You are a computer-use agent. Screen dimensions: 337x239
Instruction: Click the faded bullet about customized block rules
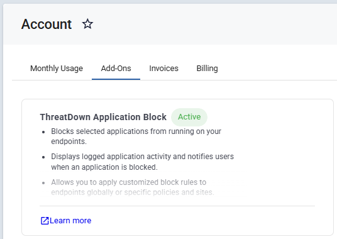133,187
